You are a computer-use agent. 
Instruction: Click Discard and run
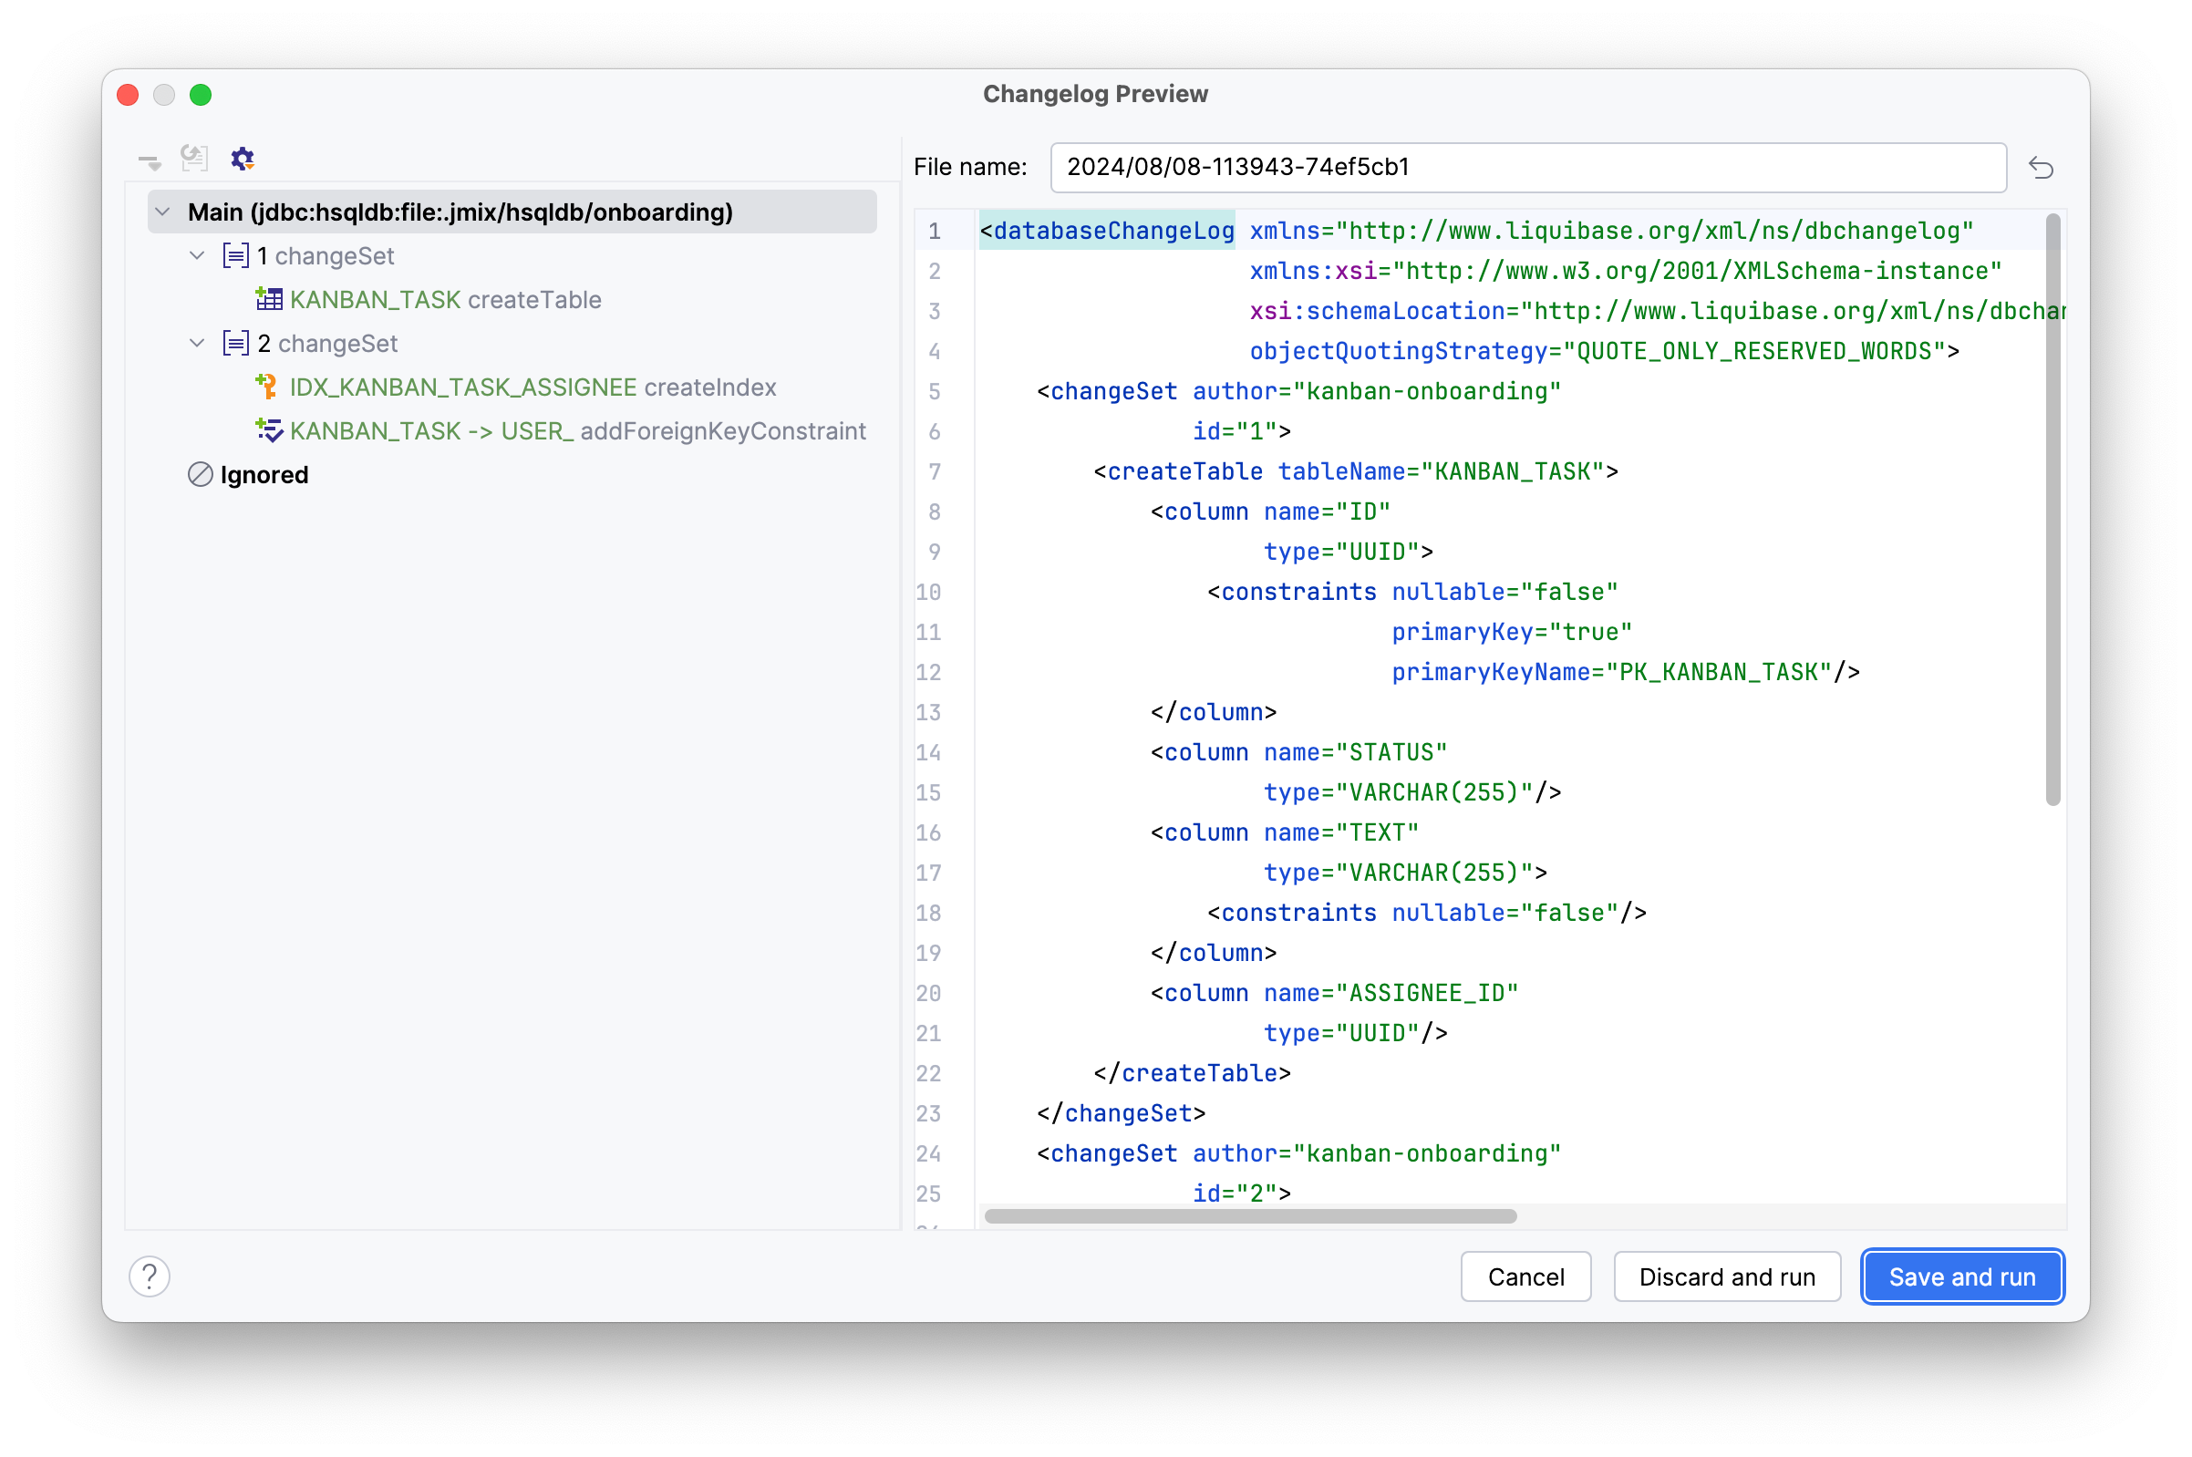(1726, 1276)
